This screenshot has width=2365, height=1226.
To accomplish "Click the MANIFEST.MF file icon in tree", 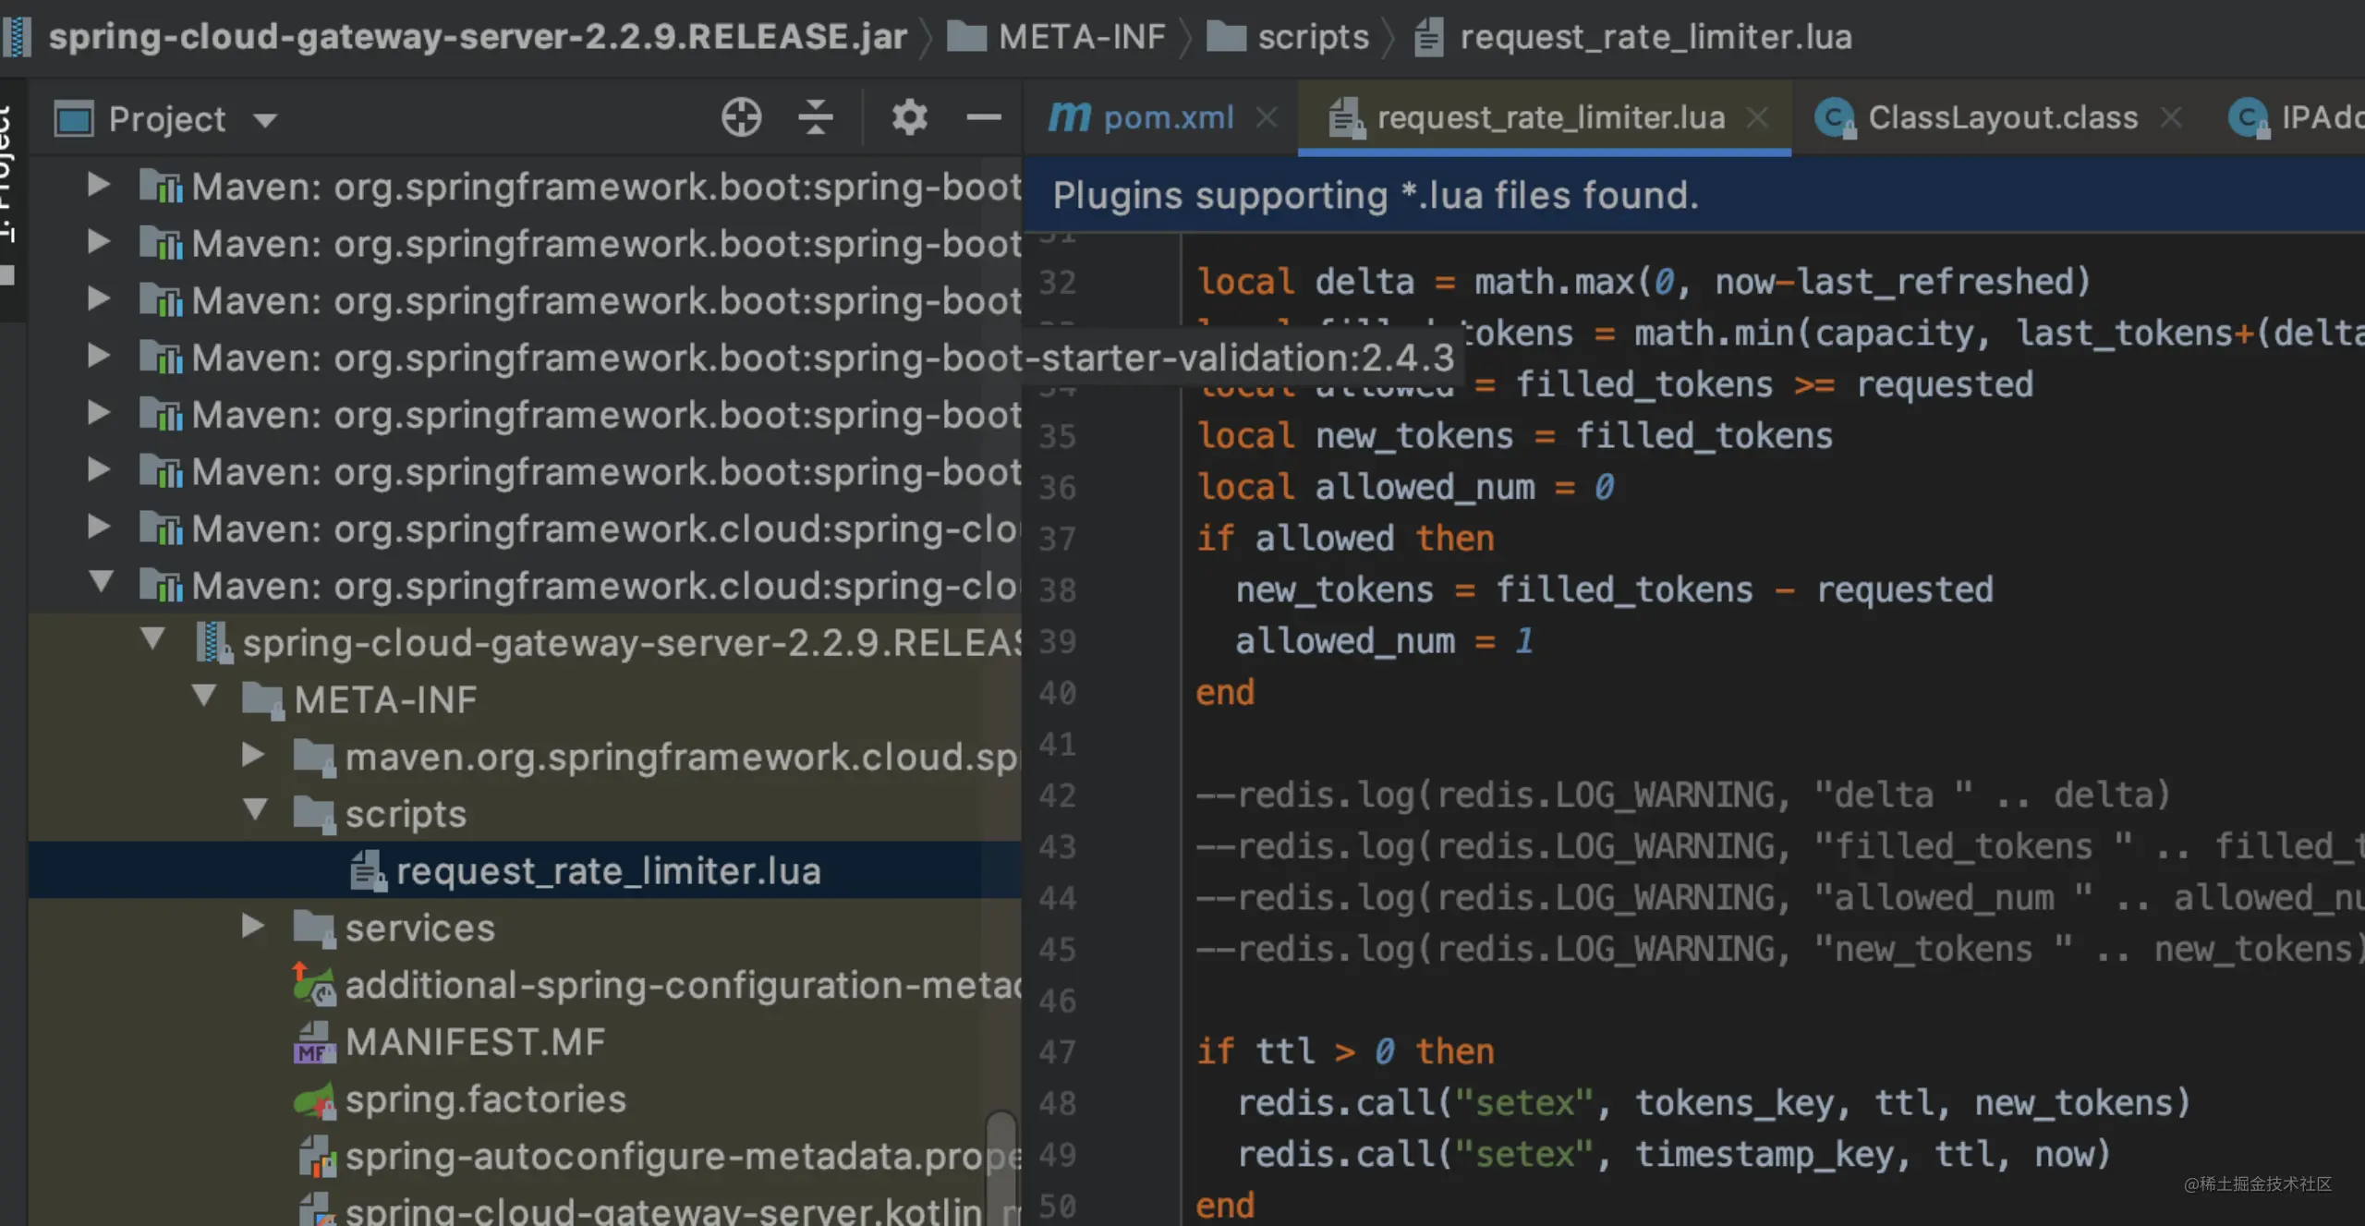I will tap(314, 1043).
